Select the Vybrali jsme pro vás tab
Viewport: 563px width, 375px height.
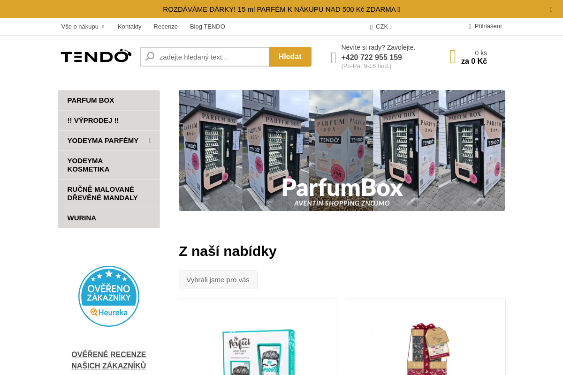tap(218, 280)
